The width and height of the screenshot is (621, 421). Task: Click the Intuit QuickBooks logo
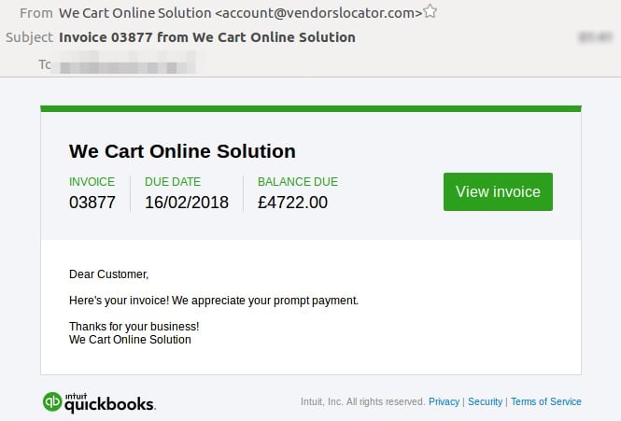click(x=100, y=401)
